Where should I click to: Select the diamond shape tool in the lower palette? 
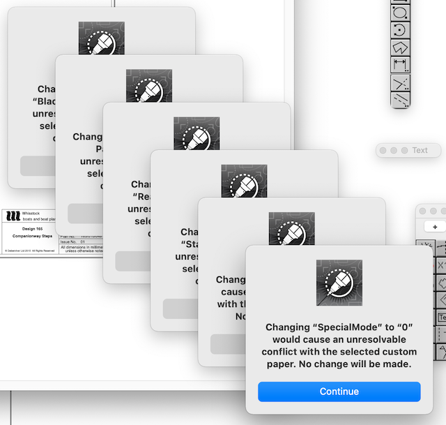[441, 300]
